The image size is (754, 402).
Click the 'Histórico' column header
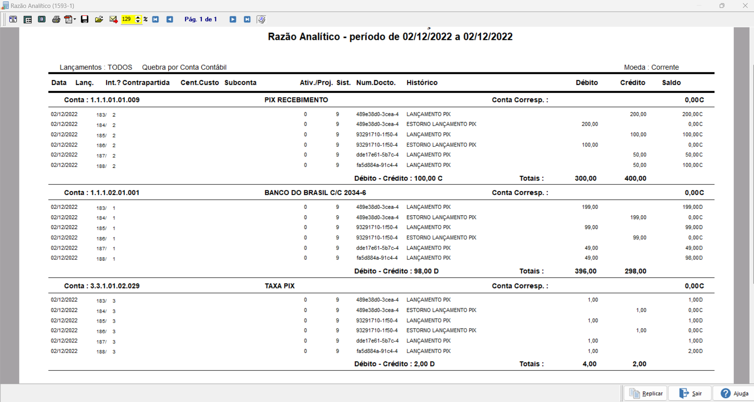[x=422, y=83]
